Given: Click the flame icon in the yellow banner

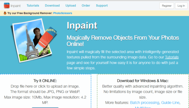Looking at the screenshot, I should tap(5, 13).
